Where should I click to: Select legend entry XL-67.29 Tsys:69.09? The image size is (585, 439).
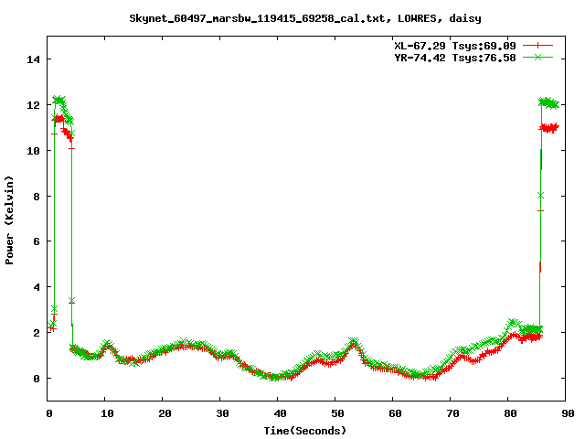pyautogui.click(x=455, y=46)
